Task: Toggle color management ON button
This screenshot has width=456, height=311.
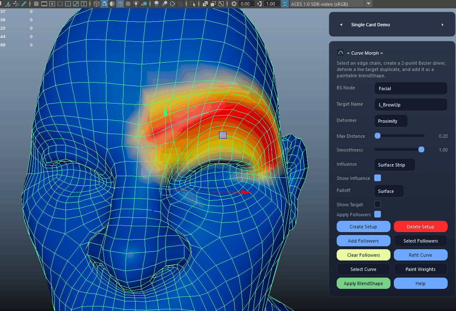Action: [285, 4]
